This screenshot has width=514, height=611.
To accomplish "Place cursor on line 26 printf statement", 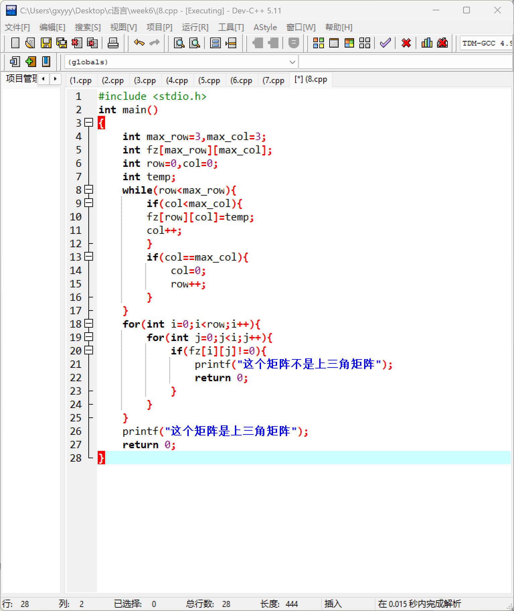I will click(x=215, y=431).
